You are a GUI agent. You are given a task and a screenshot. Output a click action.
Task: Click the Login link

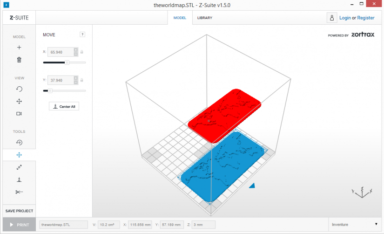tap(345, 18)
